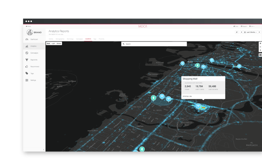Viewport: 262px width, 168px height.
Task: Click the Shopping Mall popup title
Action: [x=190, y=79]
